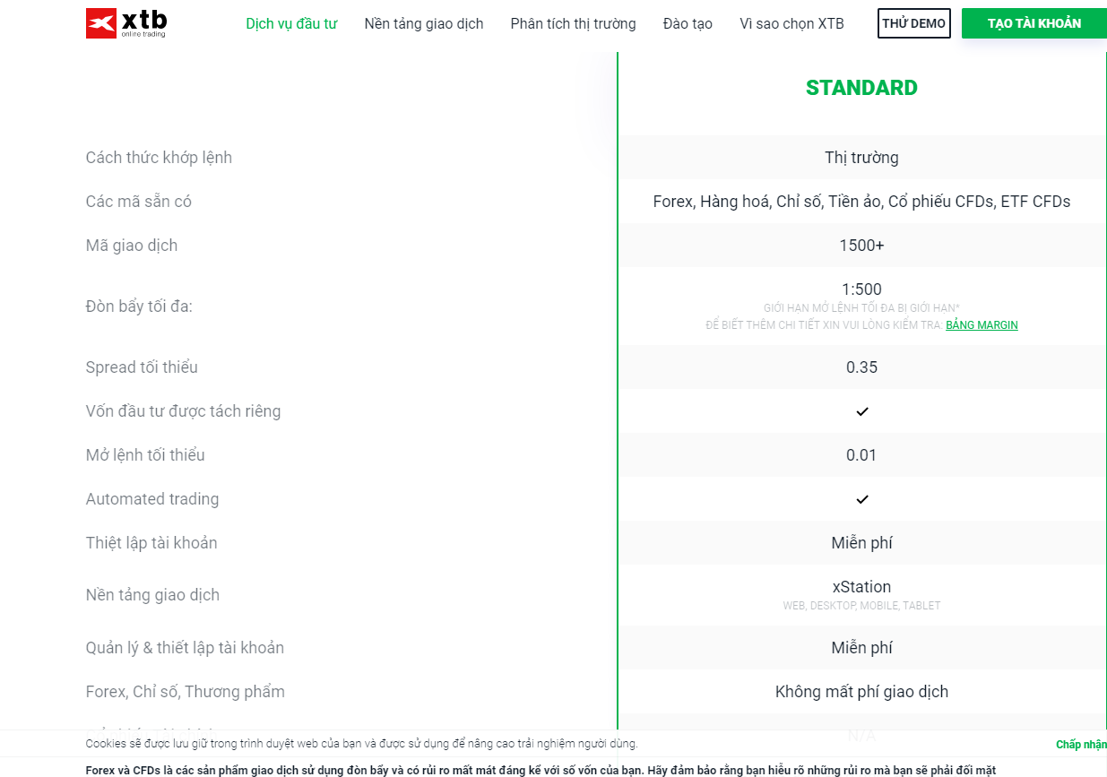
Task: Accept cookies with Chấp nhận
Action: [1081, 745]
